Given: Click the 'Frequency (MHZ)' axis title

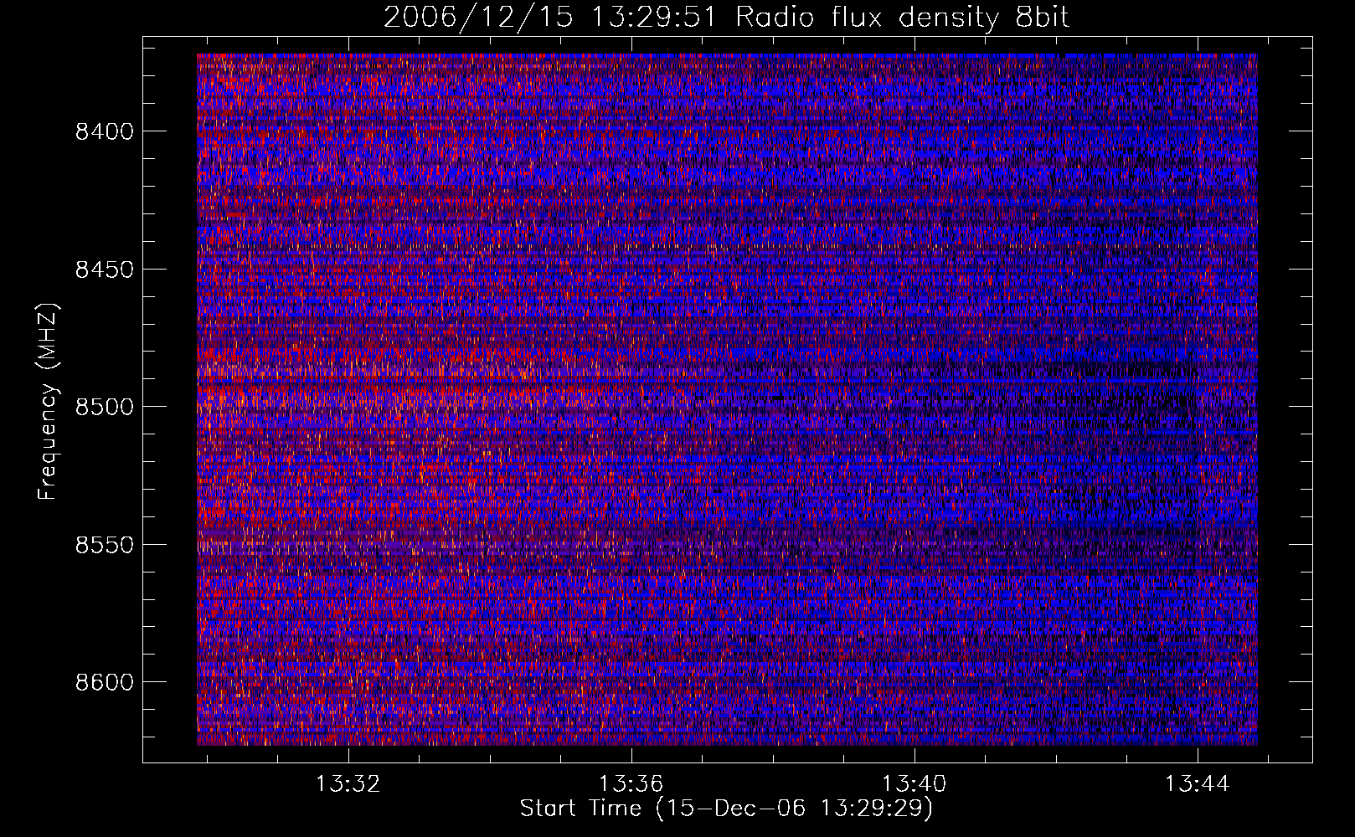Looking at the screenshot, I should [48, 401].
